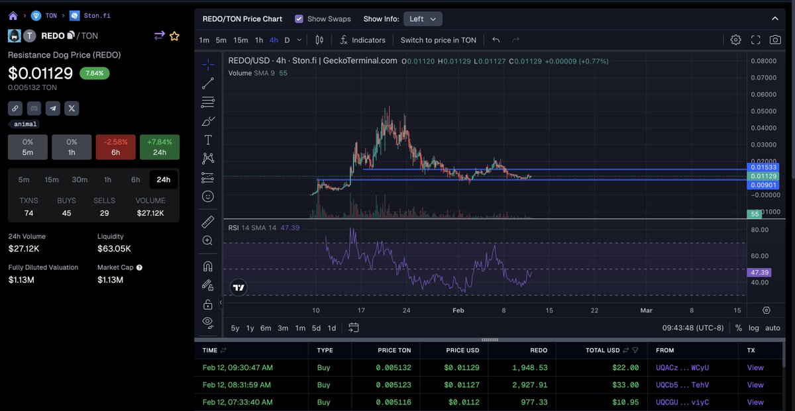Select the 15m chart interval
795x411 pixels.
(x=240, y=40)
